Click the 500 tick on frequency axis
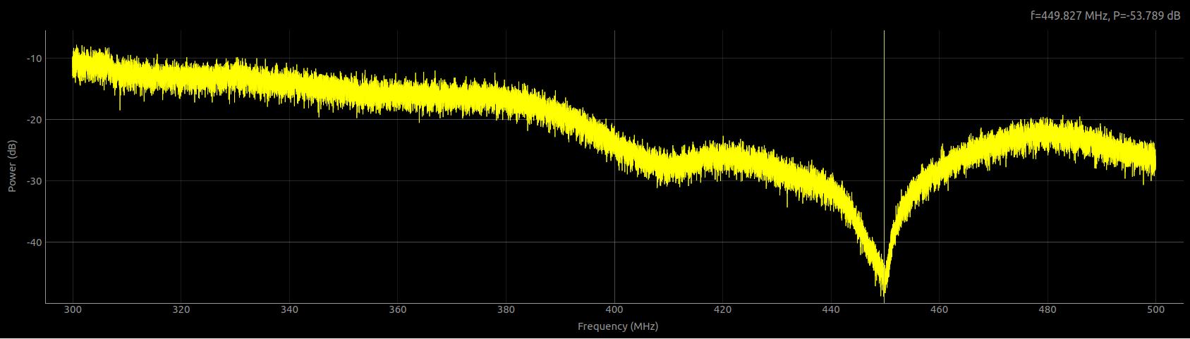 (1155, 310)
